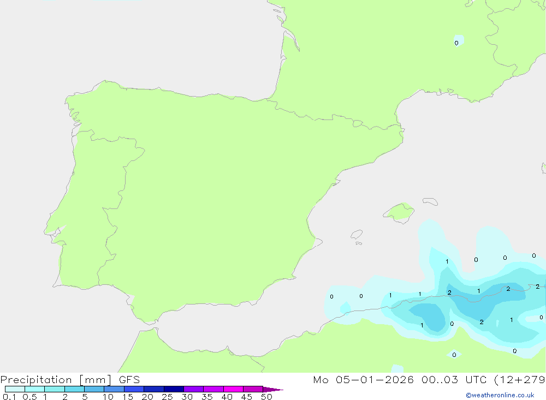Select the 35–40 mm legend color box

pos(213,389)
